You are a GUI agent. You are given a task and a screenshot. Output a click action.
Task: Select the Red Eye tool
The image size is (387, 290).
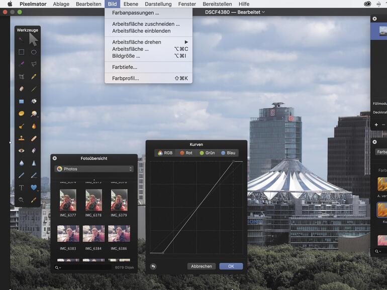click(22, 151)
